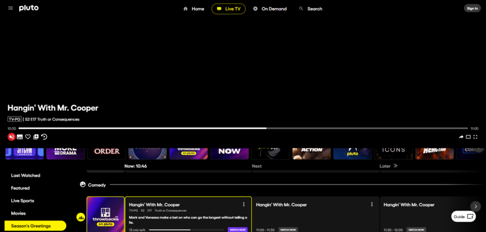Enter fullscreen mode
This screenshot has height=232, width=486.
point(475,137)
